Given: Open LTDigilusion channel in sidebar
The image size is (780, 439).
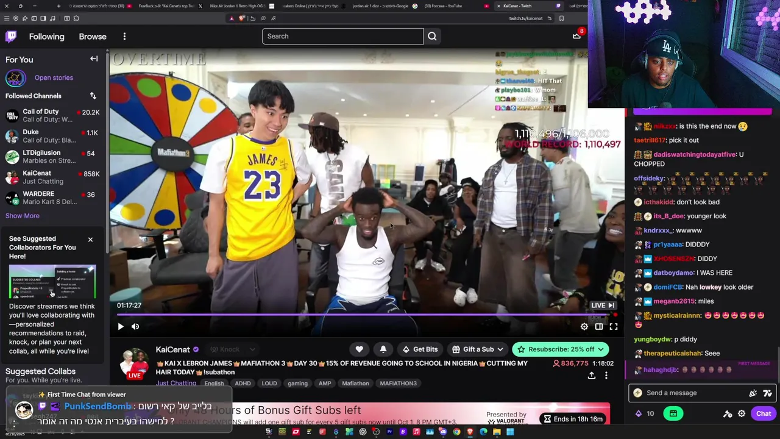Looking at the screenshot, I should [x=53, y=157].
